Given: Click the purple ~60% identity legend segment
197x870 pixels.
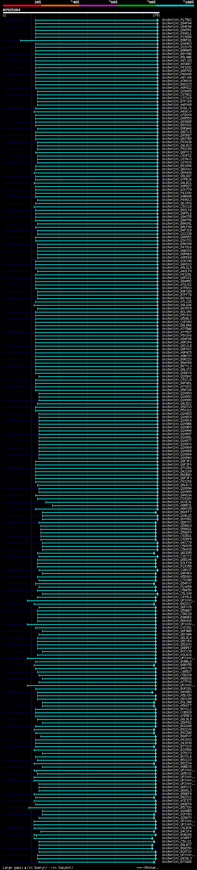Looking at the screenshot, I should [98, 6].
